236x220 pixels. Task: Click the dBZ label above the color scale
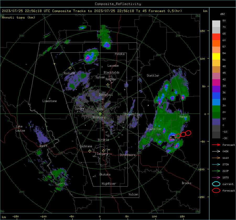(222, 14)
